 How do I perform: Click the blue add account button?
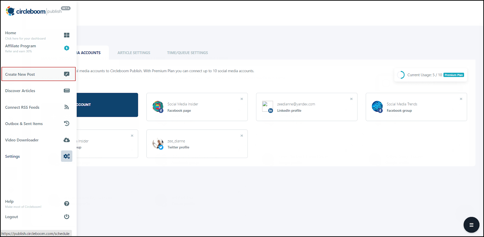point(107,105)
